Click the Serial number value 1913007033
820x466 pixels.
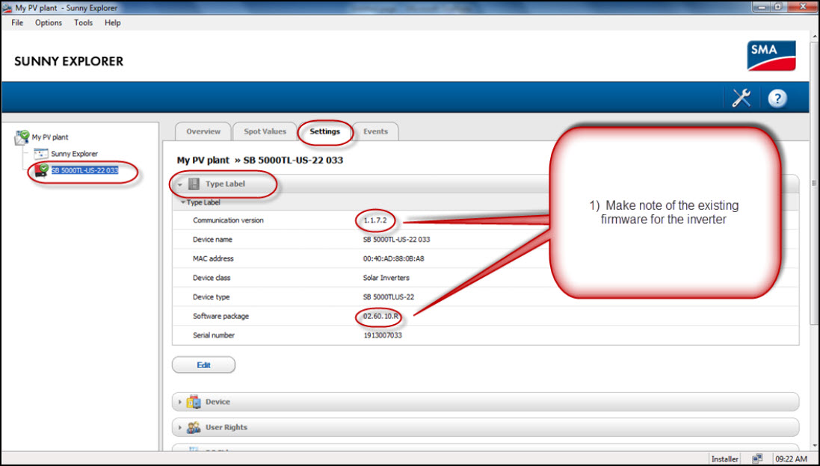pos(382,335)
